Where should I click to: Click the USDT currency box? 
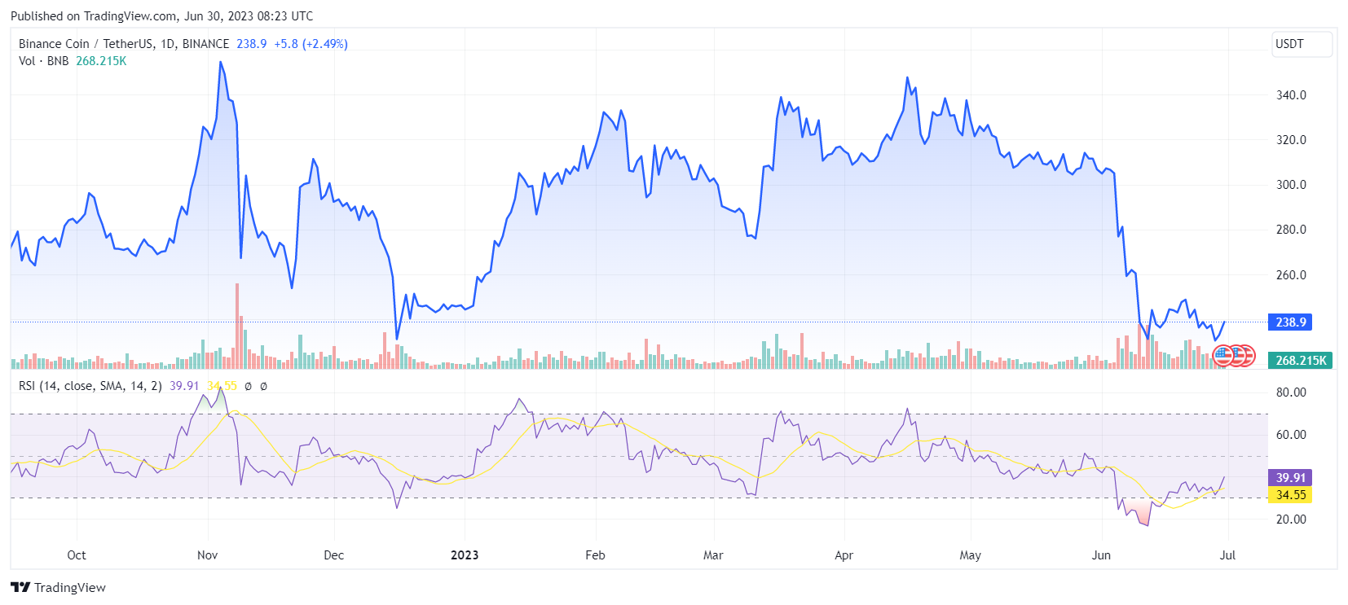click(1302, 44)
